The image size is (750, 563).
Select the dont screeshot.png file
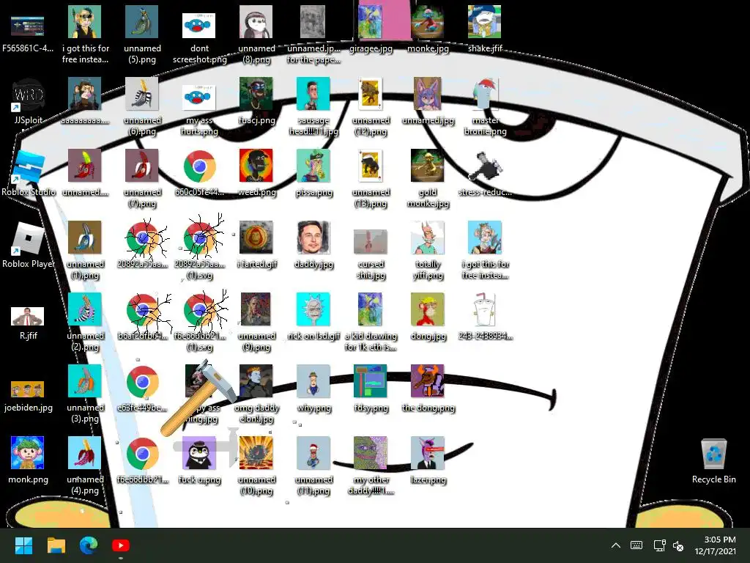coord(199,38)
